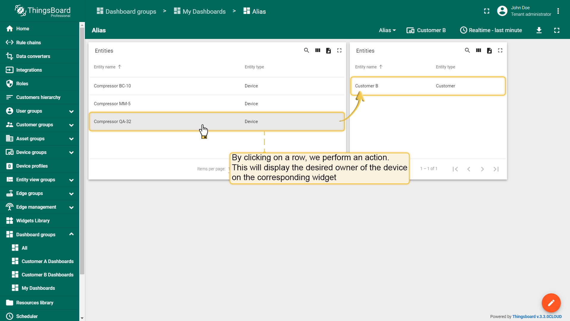Screen dimensions: 570x321
Task: Expand Device groups chevron
Action: [x=71, y=152]
